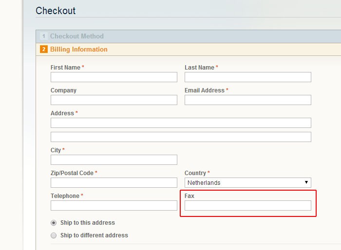This screenshot has height=250, width=341.
Task: Click the Country dropdown arrow
Action: tap(306, 182)
